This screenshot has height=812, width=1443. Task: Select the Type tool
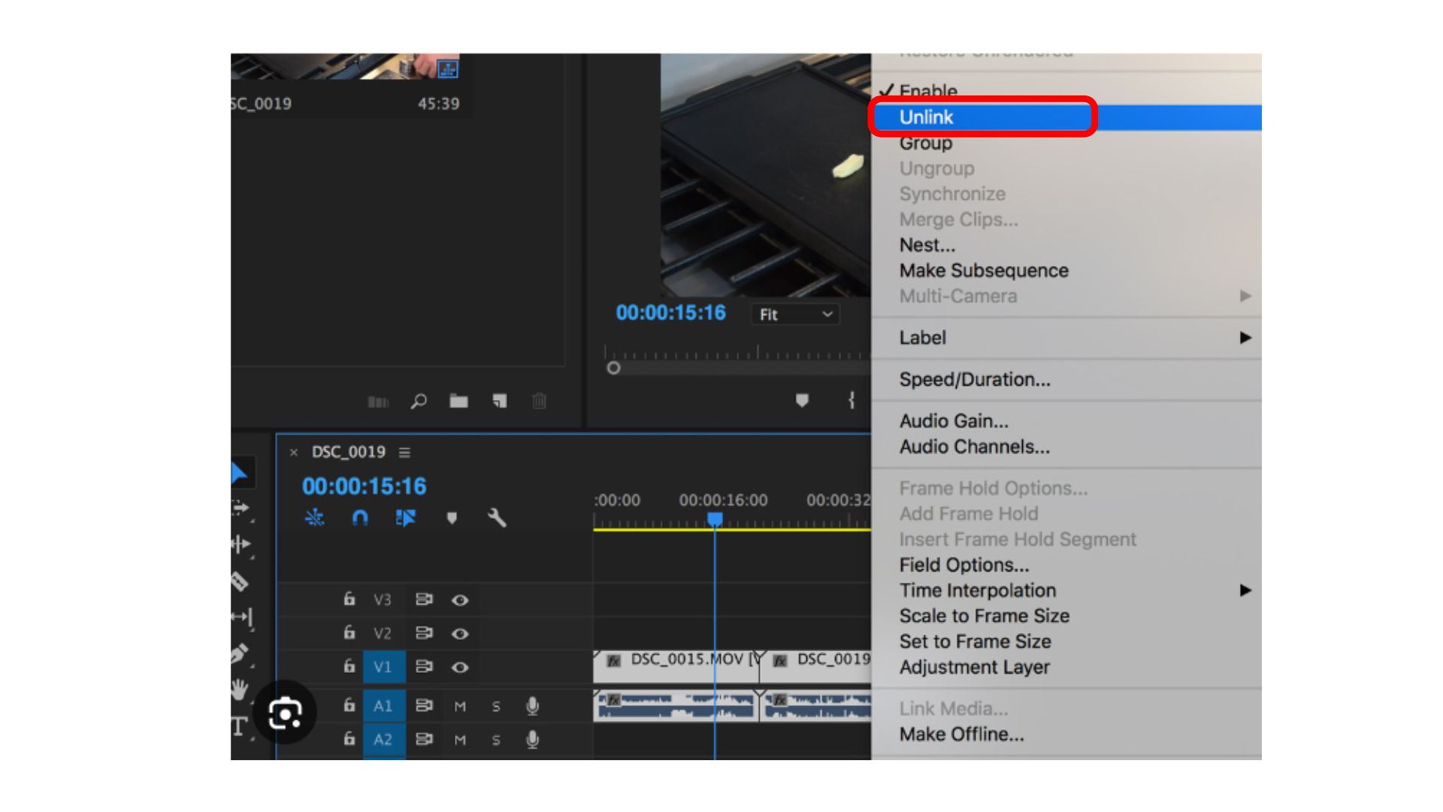239,724
